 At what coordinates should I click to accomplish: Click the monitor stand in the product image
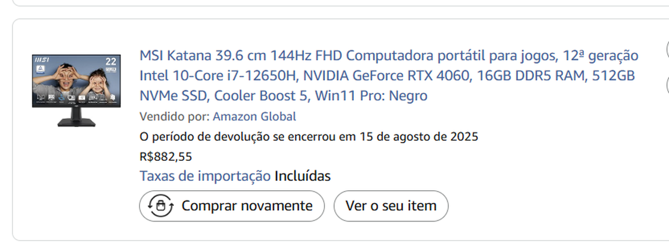(76, 118)
